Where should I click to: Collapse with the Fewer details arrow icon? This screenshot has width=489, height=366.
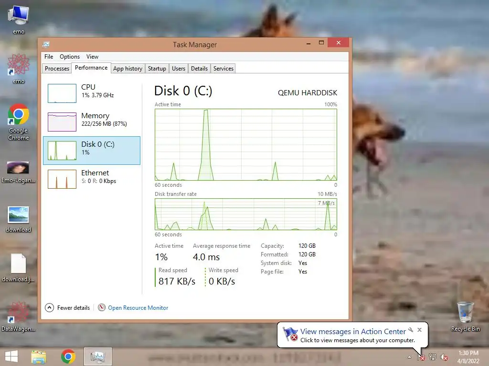(49, 308)
